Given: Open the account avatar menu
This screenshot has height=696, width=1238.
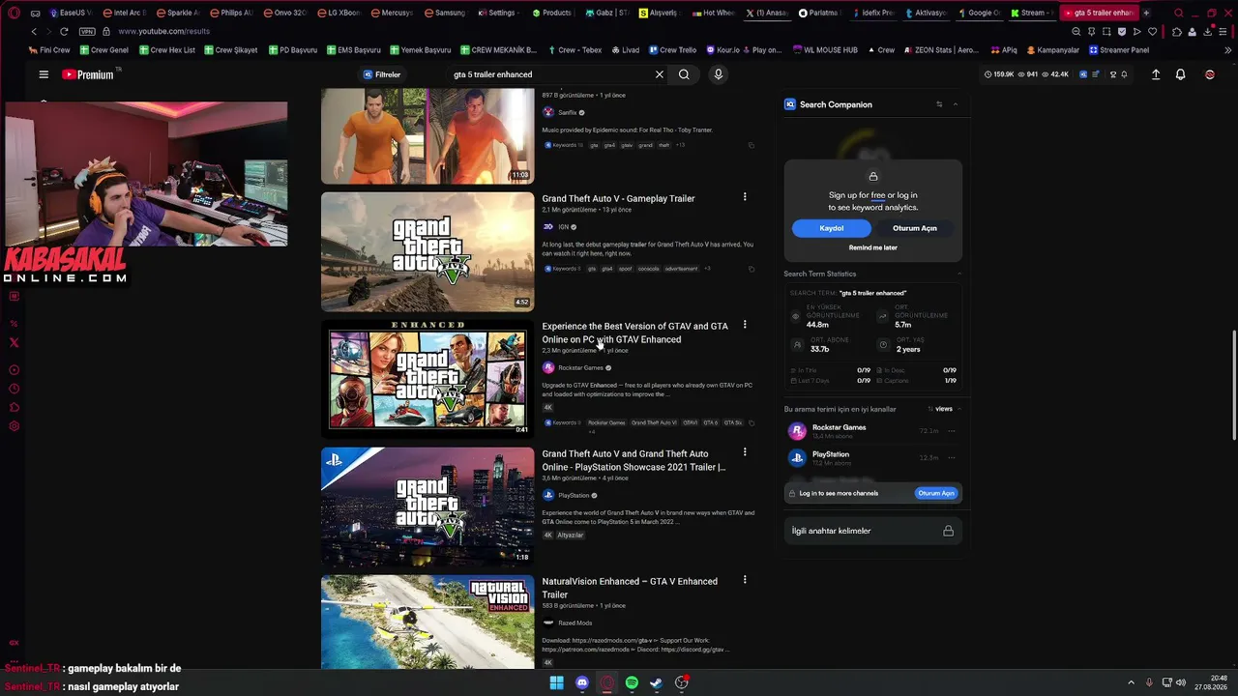Looking at the screenshot, I should pos(1210,74).
